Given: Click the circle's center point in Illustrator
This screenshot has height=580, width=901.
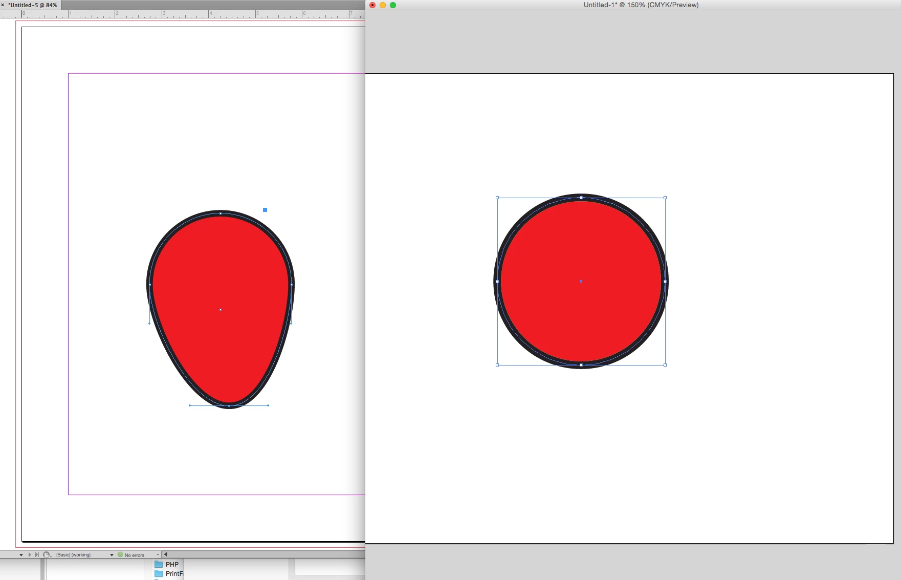Looking at the screenshot, I should tap(581, 281).
